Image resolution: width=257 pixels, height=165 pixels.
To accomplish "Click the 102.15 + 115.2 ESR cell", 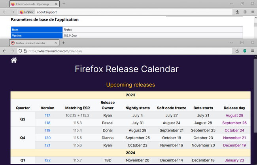I will 77,115.
